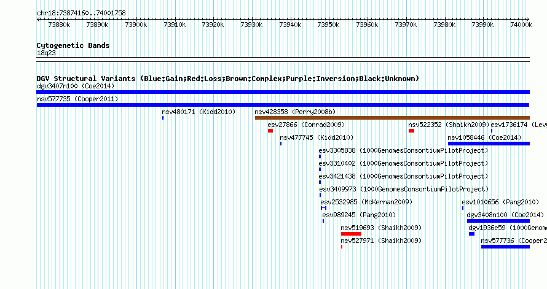Click the esv1010656 (Pang2010) label
The width and height of the screenshot is (547, 289).
click(500, 202)
